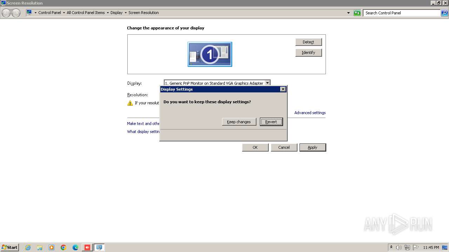Open Windows Media Player from taskbar
Image resolution: width=449 pixels, height=252 pixels.
(x=52, y=247)
